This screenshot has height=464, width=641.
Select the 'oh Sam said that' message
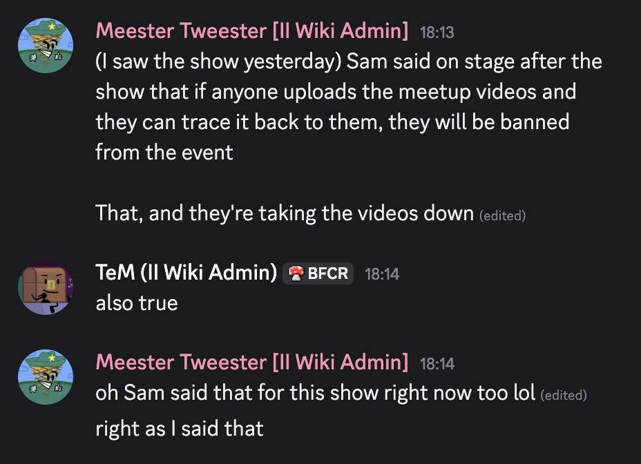click(315, 393)
